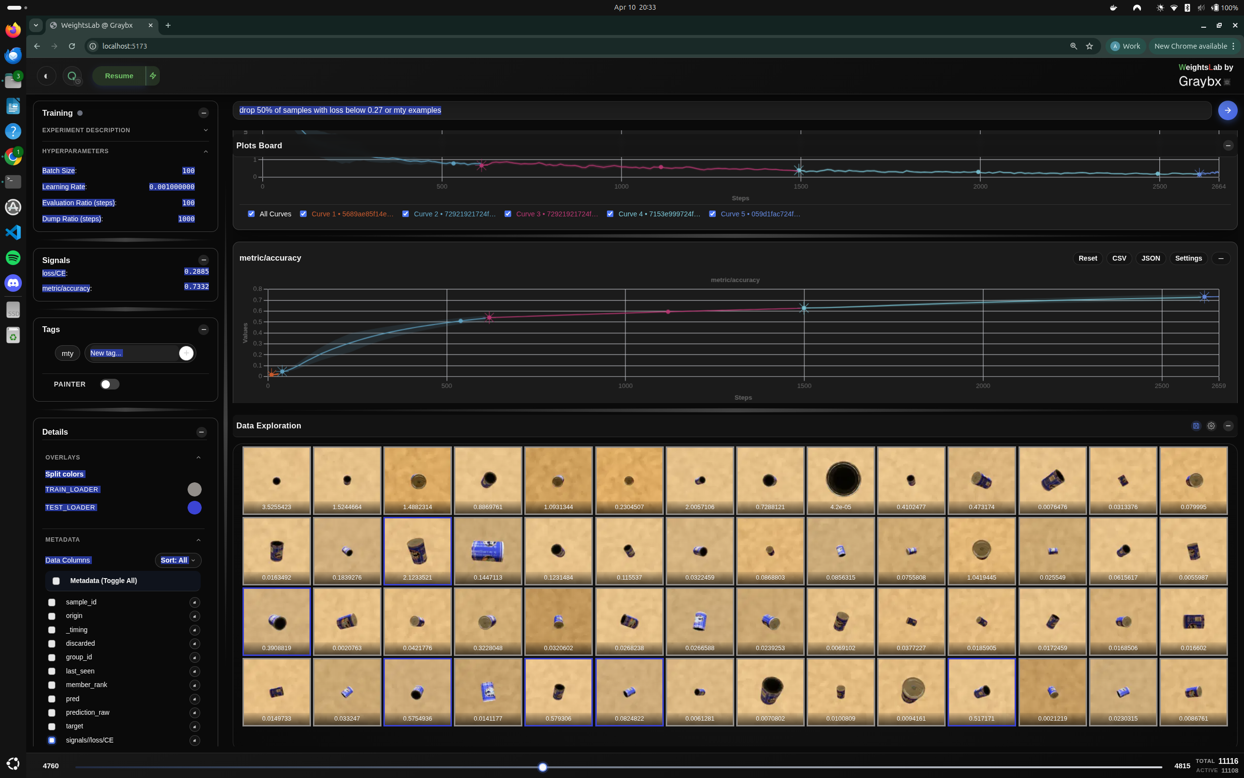Expand the Experiment Description section
This screenshot has width=1244, height=778.
coord(206,130)
